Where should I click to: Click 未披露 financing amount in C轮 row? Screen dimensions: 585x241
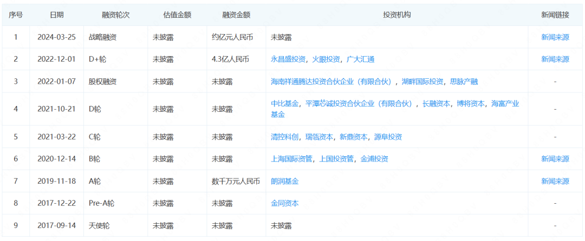(x=222, y=137)
